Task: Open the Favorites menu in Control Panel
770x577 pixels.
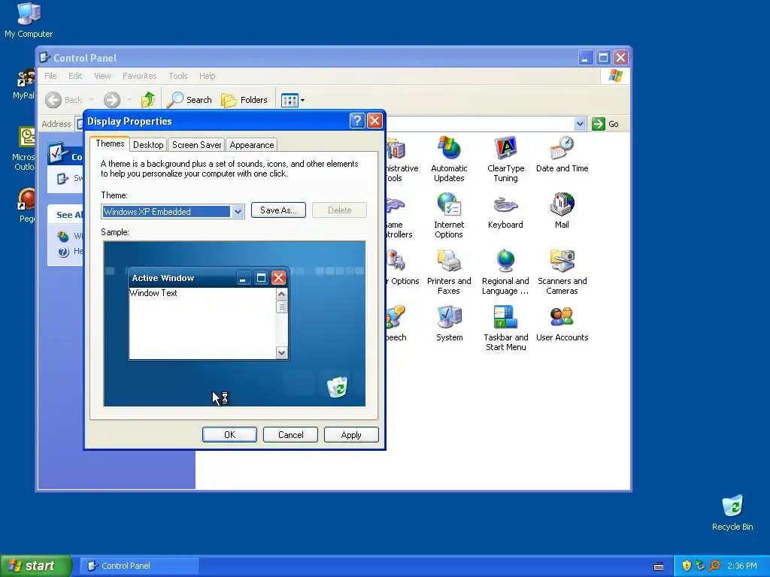Action: tap(139, 76)
